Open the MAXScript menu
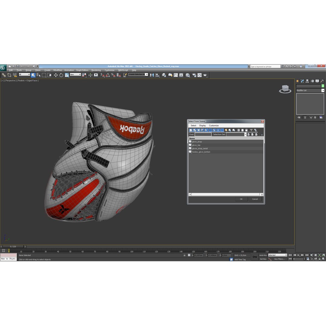 click(x=123, y=70)
